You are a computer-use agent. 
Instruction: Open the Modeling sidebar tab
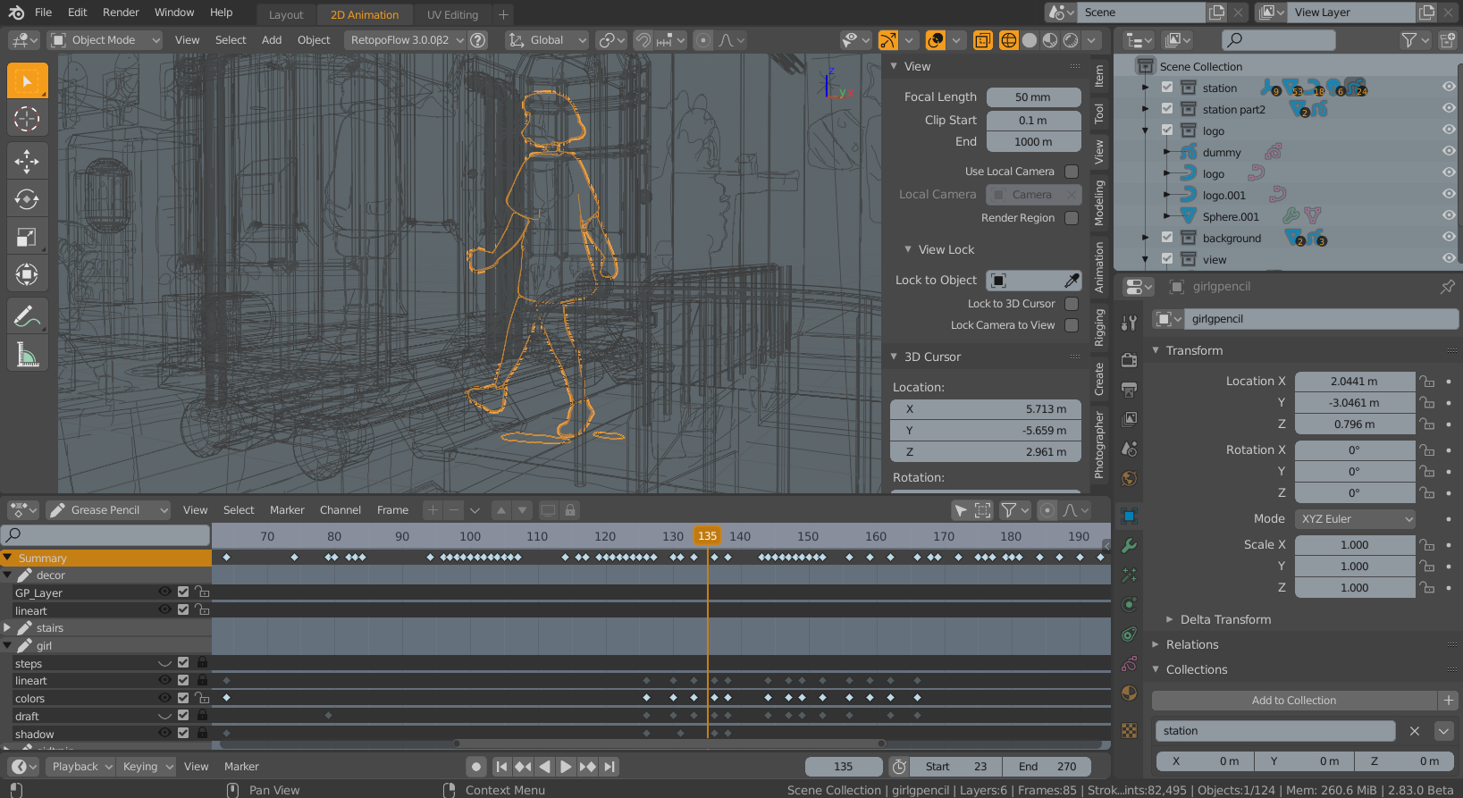tap(1099, 203)
